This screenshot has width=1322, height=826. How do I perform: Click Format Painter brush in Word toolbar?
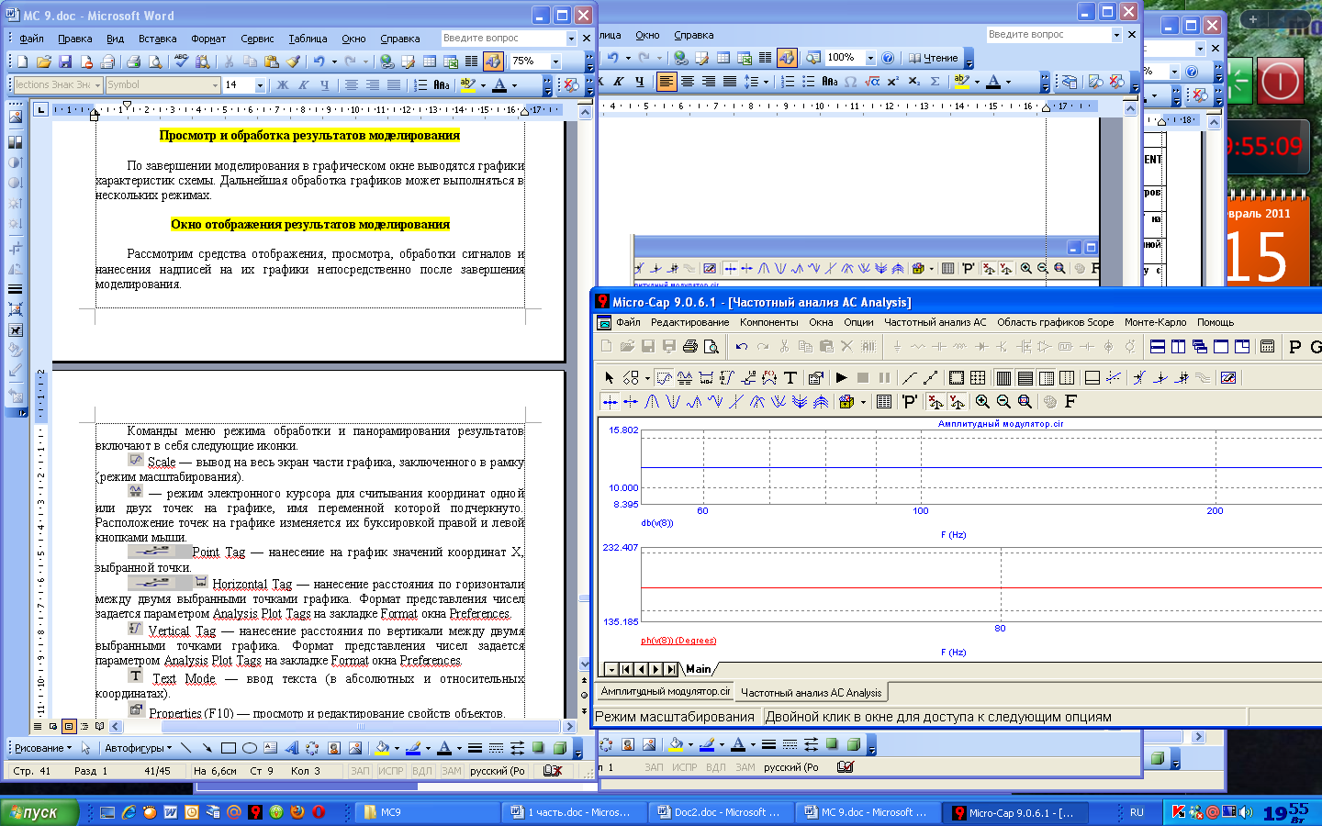pos(293,61)
